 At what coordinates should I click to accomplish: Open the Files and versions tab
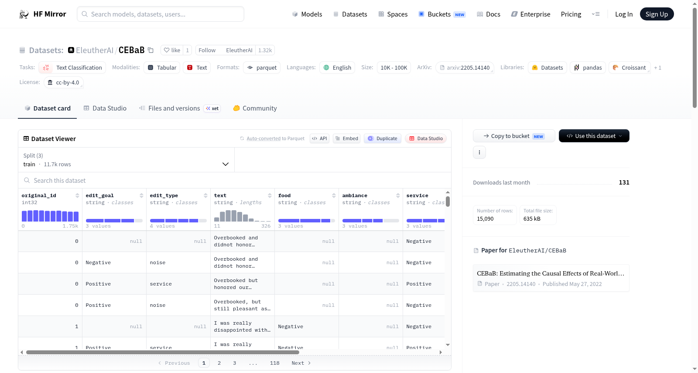tap(180, 108)
